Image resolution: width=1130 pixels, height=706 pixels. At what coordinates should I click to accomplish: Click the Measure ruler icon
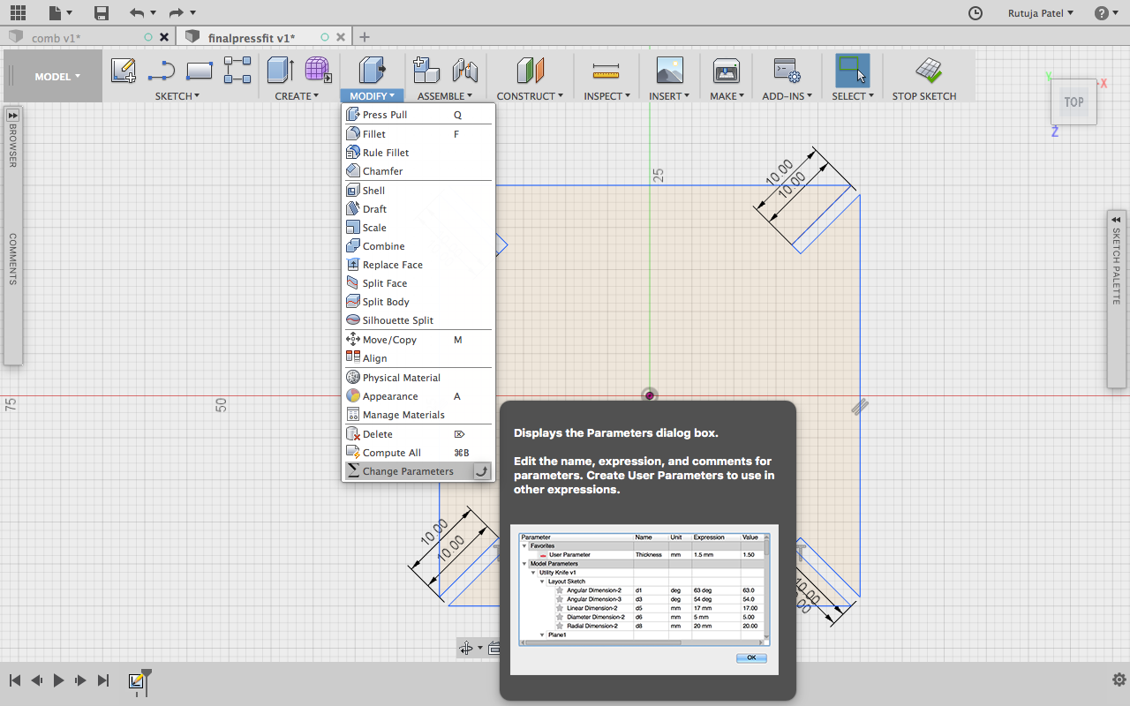pyautogui.click(x=606, y=71)
